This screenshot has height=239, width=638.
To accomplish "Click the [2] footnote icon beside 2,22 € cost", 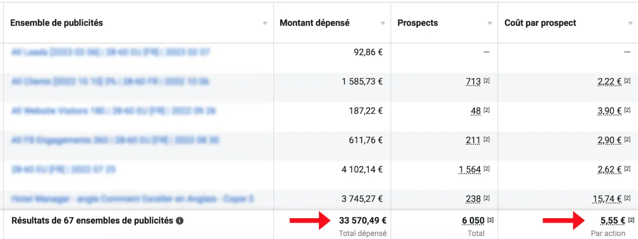I will [627, 81].
